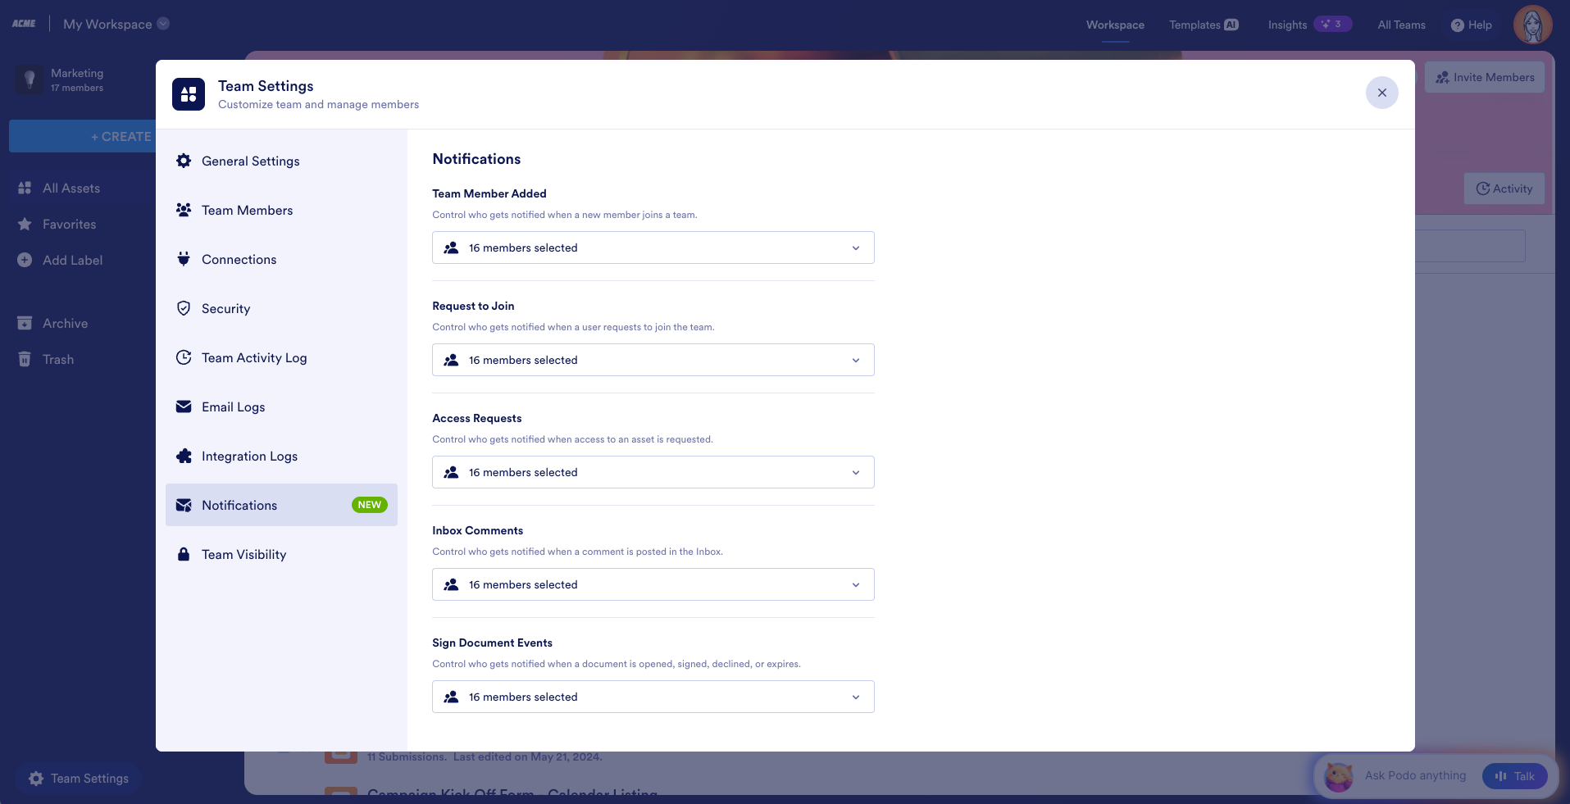Open the Insights tab
The image size is (1570, 804).
[1309, 25]
